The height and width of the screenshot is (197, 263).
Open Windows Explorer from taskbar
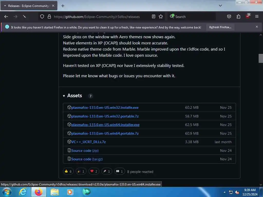tap(55, 192)
